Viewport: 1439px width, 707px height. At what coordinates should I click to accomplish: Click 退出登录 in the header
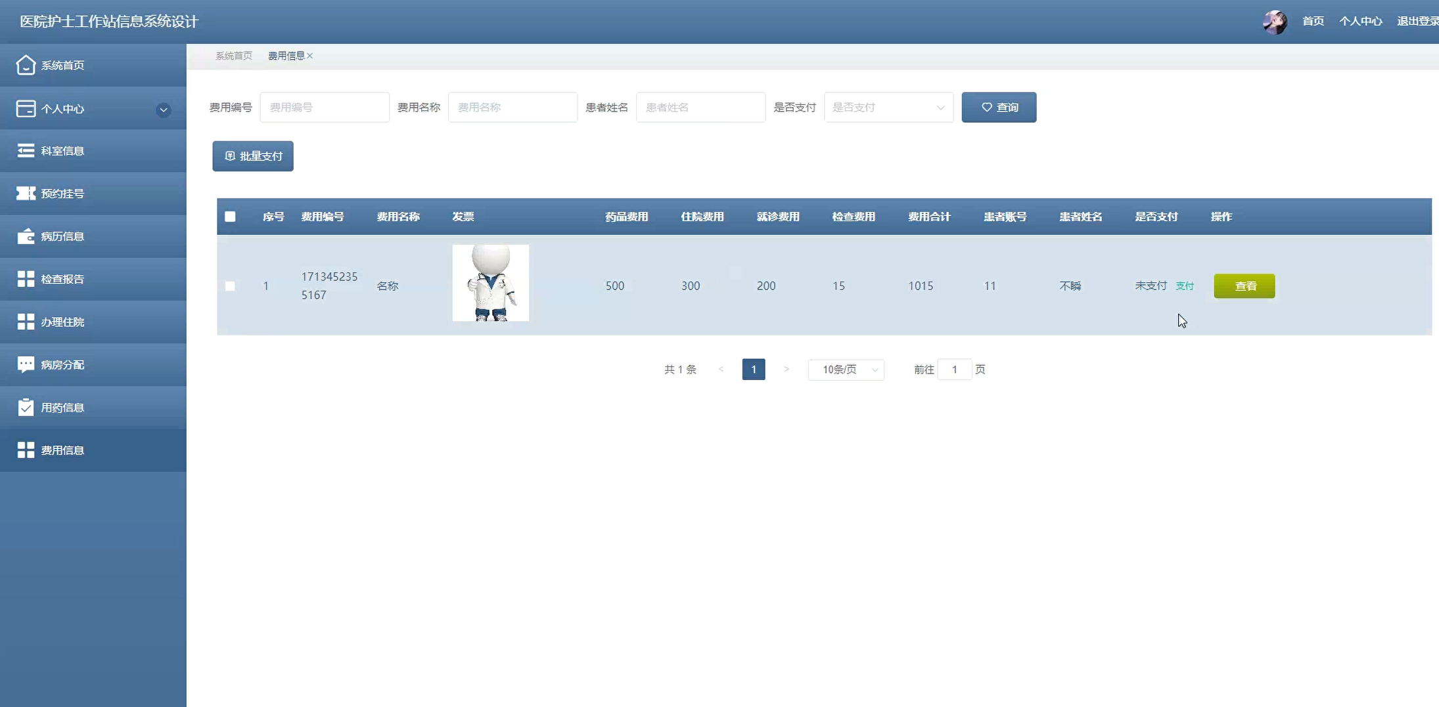click(1418, 21)
